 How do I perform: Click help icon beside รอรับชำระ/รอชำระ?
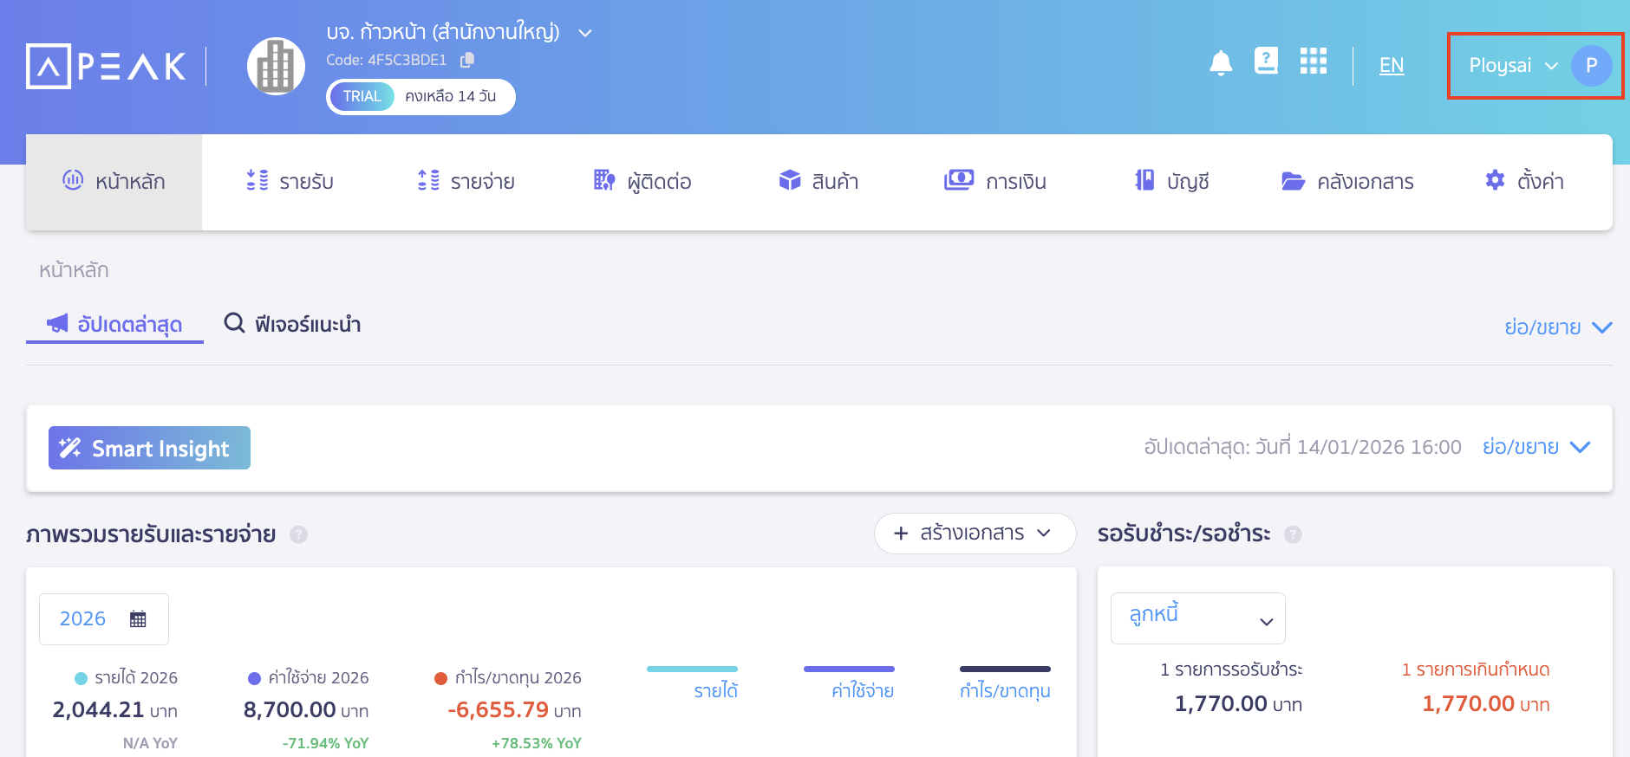(1293, 534)
